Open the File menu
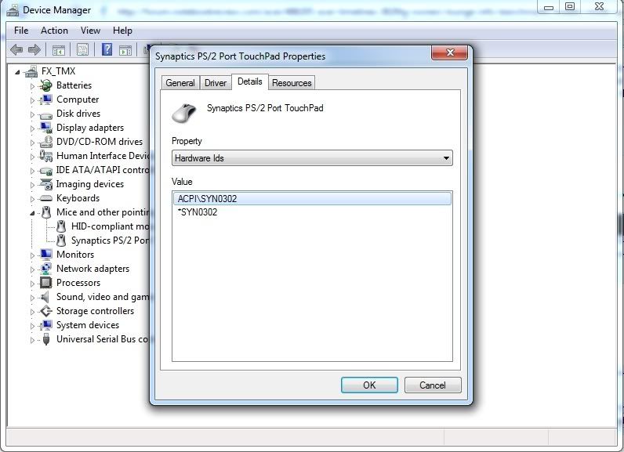The width and height of the screenshot is (624, 452). coord(21,31)
